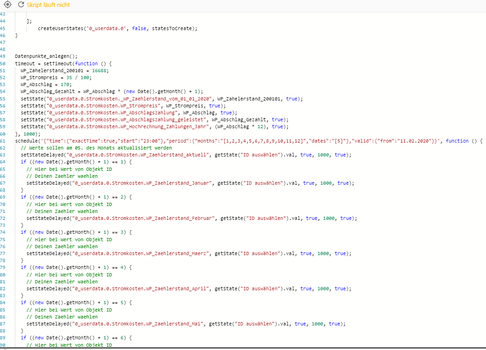This screenshot has width=486, height=350.
Task: Click the schedule('{"time":{"exactTime" line
Action: coord(249,141)
